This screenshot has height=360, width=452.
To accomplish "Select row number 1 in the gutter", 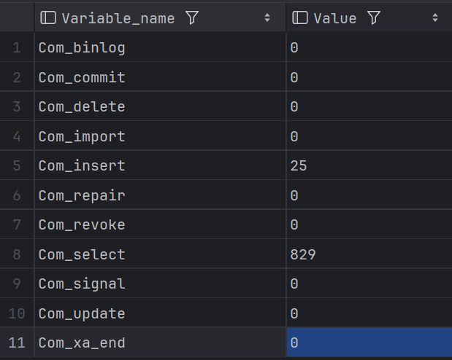I will [17, 48].
